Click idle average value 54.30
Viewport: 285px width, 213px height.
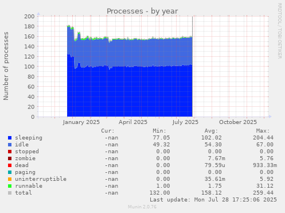(x=213, y=145)
